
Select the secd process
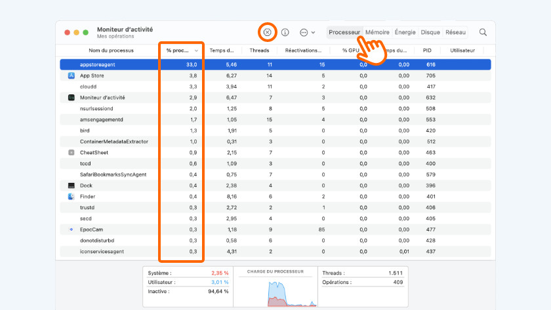coord(275,218)
